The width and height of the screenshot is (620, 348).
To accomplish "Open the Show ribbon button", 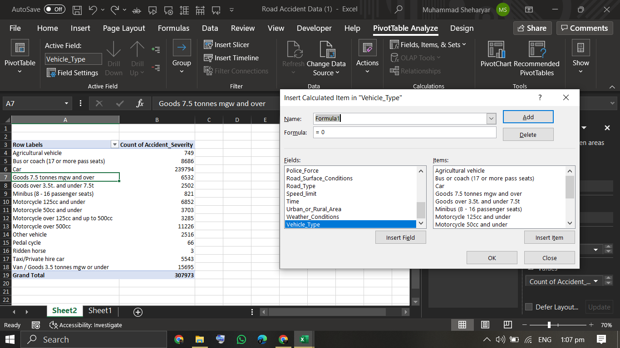I will pyautogui.click(x=581, y=58).
